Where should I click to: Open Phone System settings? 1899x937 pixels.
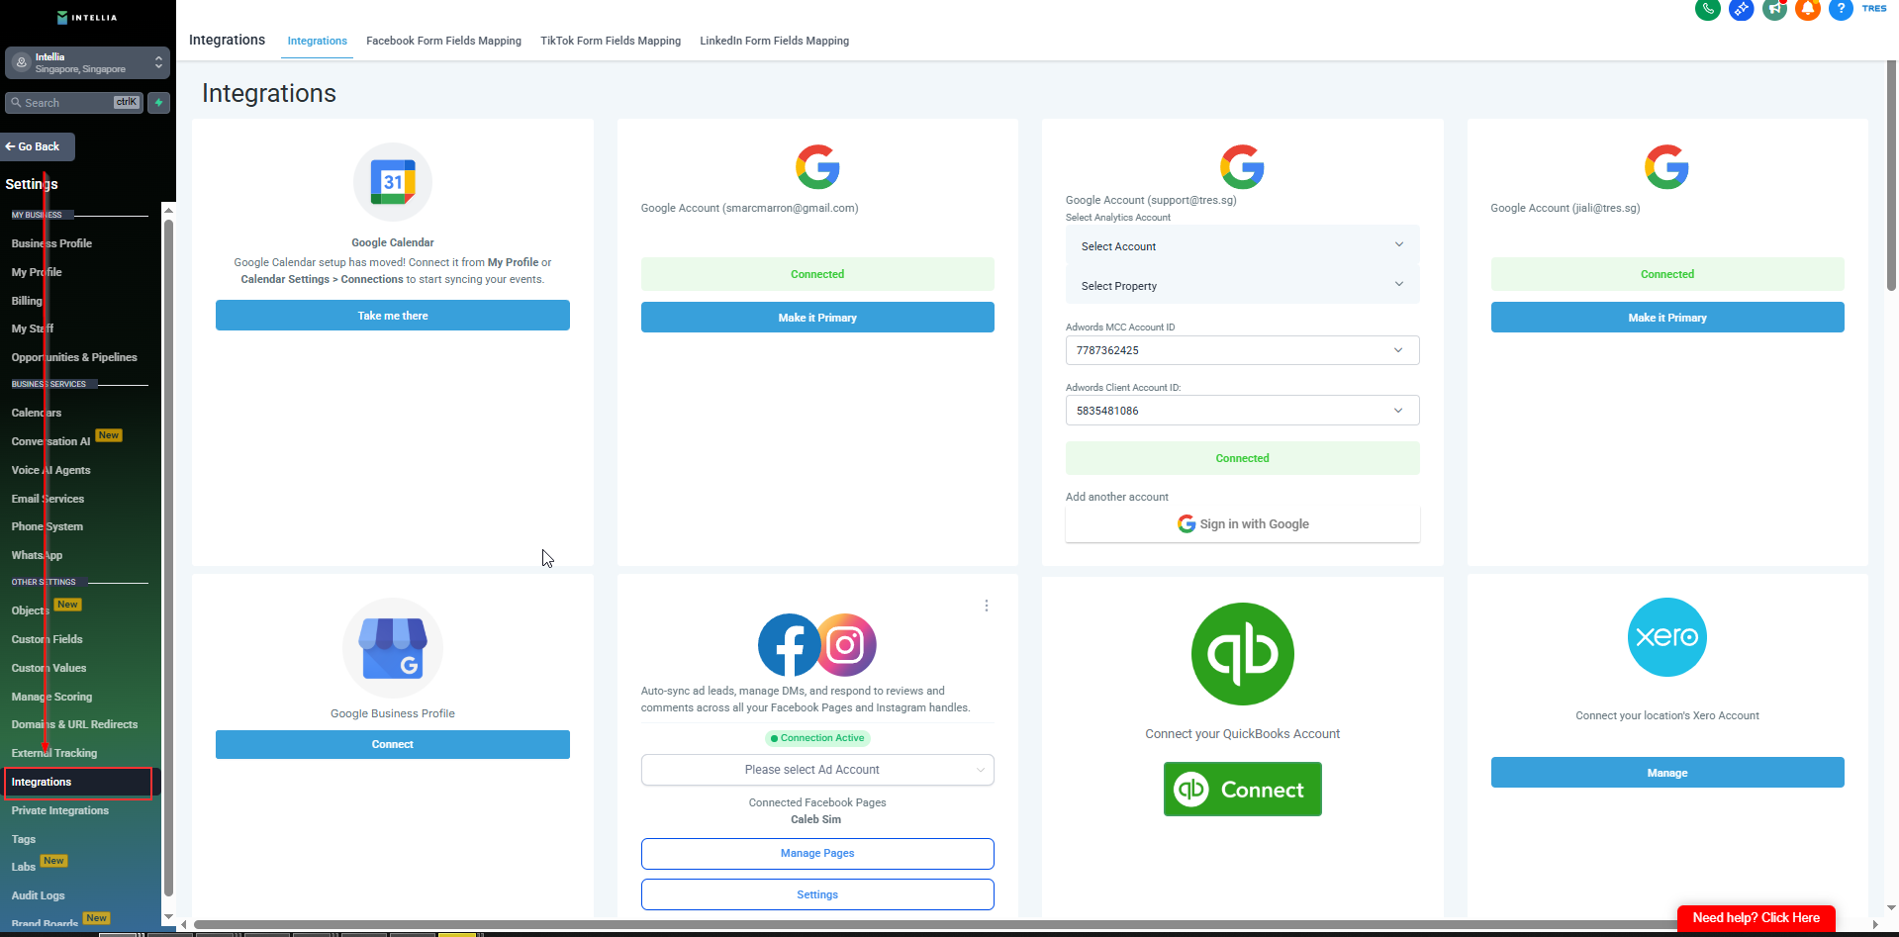pyautogui.click(x=47, y=526)
